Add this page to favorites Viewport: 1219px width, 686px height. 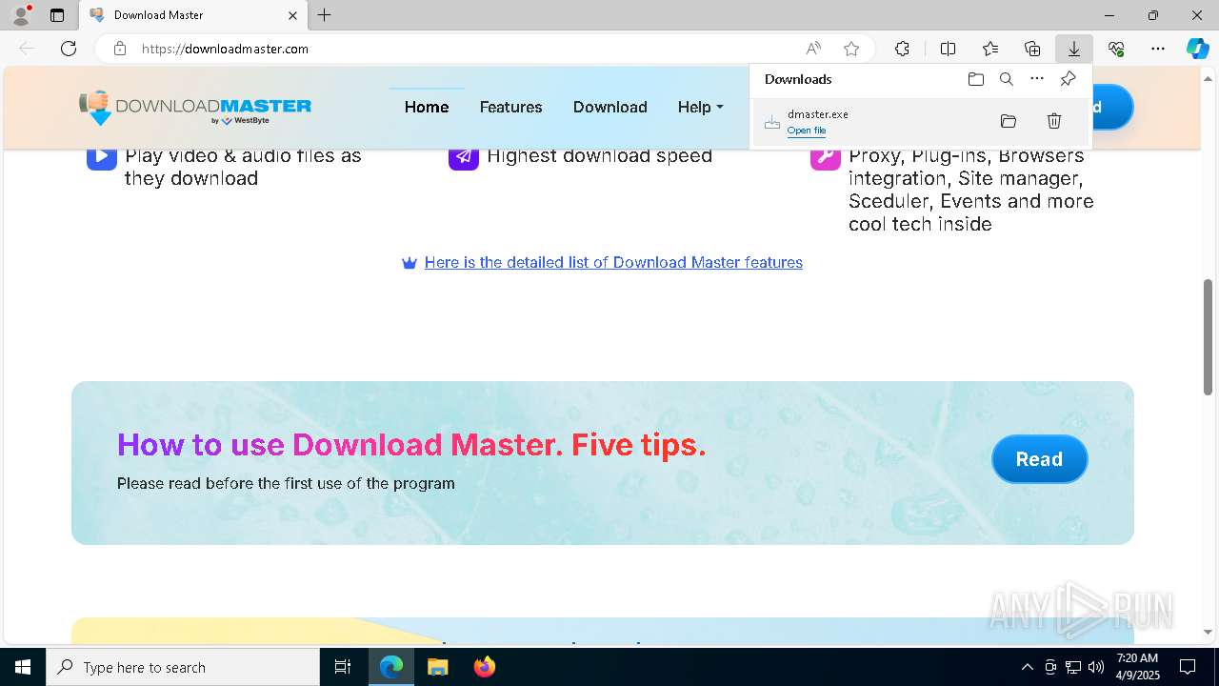click(851, 49)
